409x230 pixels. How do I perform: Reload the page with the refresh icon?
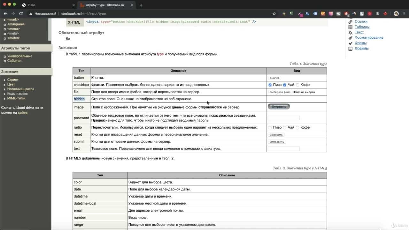point(21,14)
